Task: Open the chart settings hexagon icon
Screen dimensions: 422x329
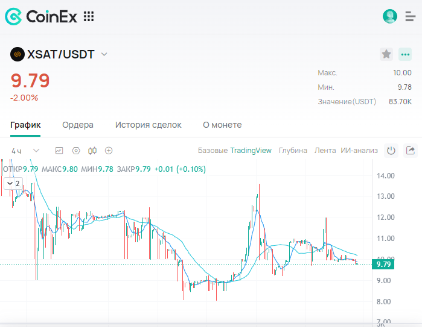Action: click(76, 151)
